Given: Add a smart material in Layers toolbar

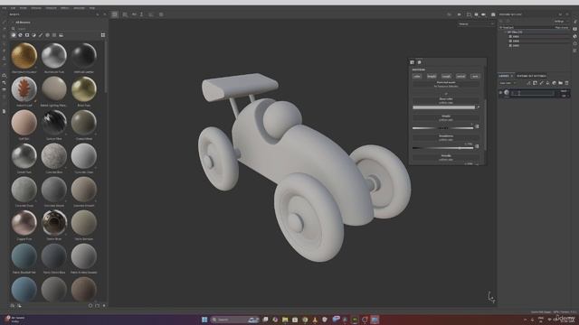Looking at the screenshot, I should tap(554, 83).
